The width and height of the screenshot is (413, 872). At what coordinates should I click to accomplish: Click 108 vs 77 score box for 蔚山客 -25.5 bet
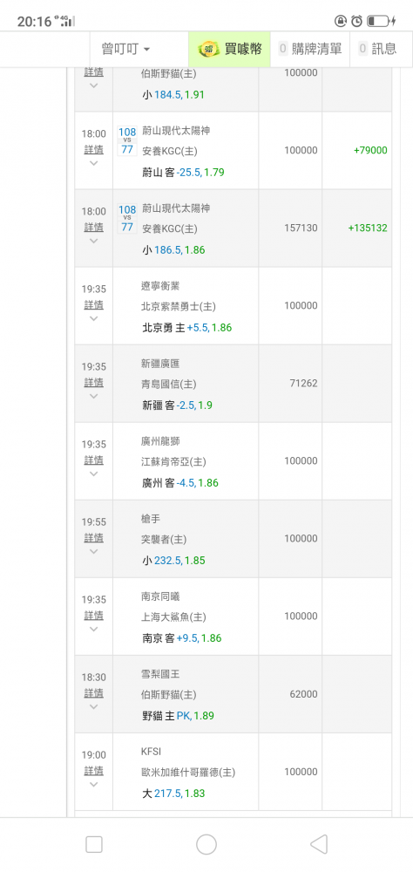[127, 140]
